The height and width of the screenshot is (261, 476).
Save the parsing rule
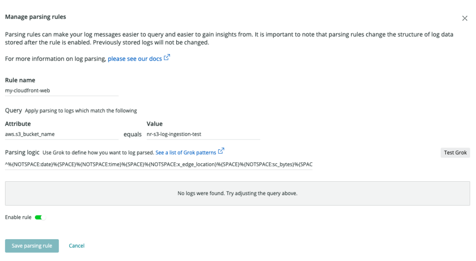pyautogui.click(x=32, y=246)
